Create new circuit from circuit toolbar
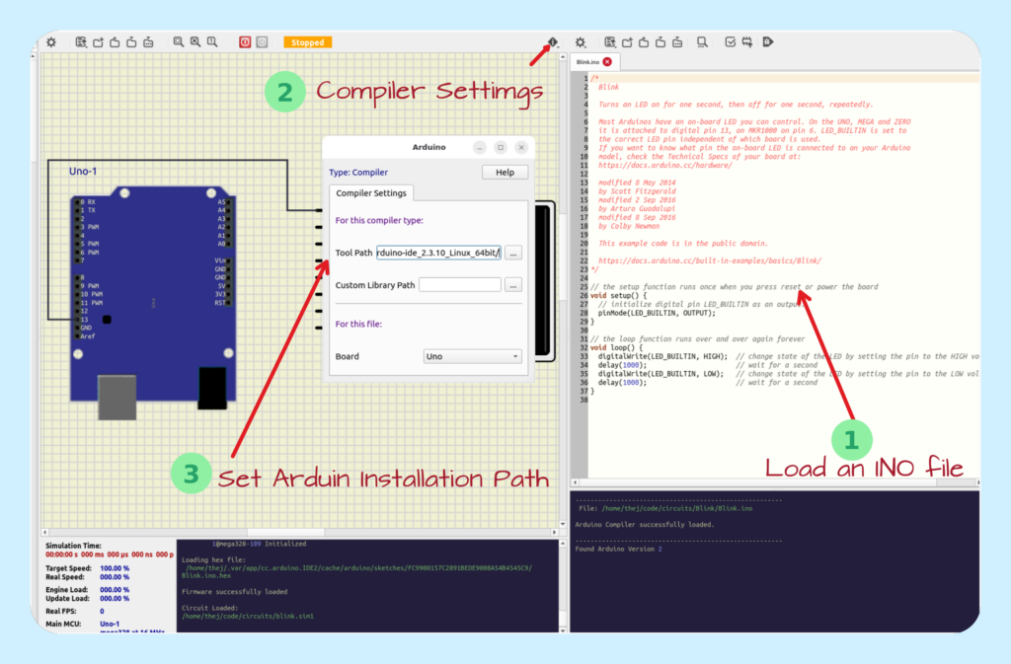This screenshot has width=1011, height=664. (98, 42)
